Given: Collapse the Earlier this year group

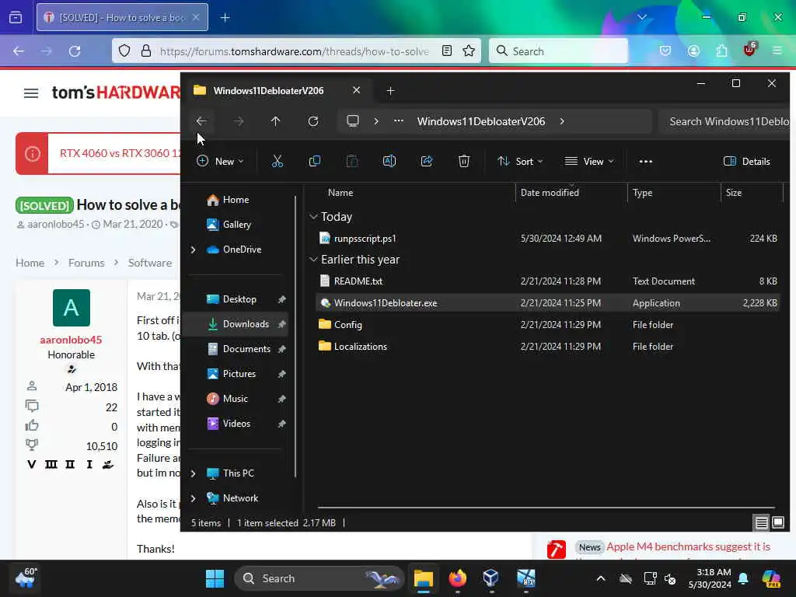Looking at the screenshot, I should 314,260.
